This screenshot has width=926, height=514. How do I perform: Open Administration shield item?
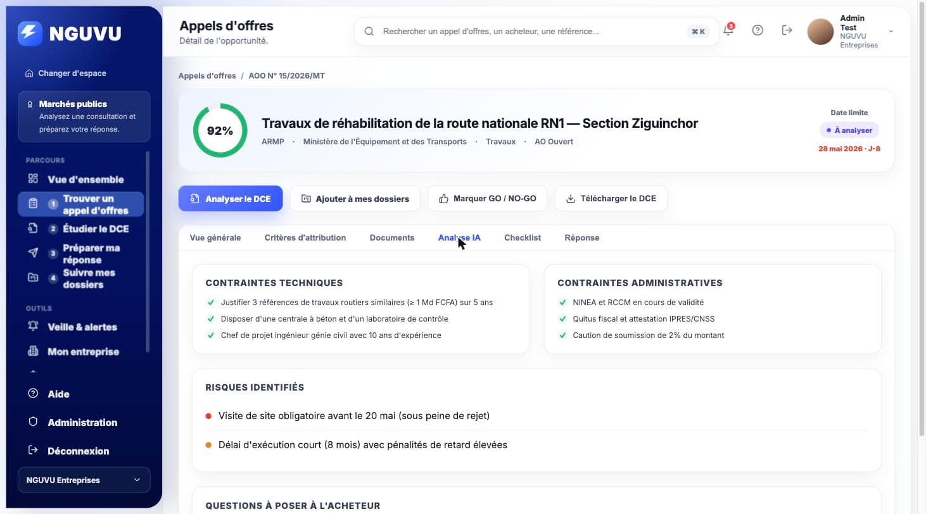pyautogui.click(x=81, y=422)
